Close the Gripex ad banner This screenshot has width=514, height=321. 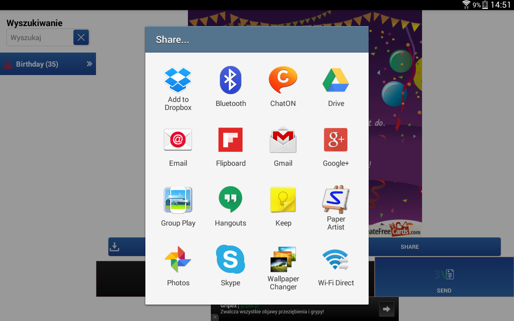(215, 317)
